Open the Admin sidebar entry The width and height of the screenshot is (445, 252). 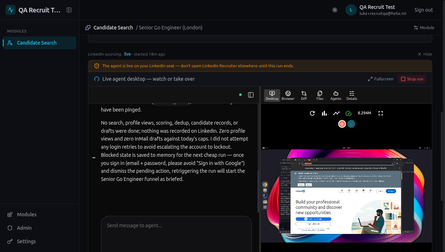[39, 228]
